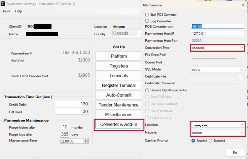This screenshot has width=248, height=159.
Task: Click the Maintenance dialog title
Action: [152, 5]
